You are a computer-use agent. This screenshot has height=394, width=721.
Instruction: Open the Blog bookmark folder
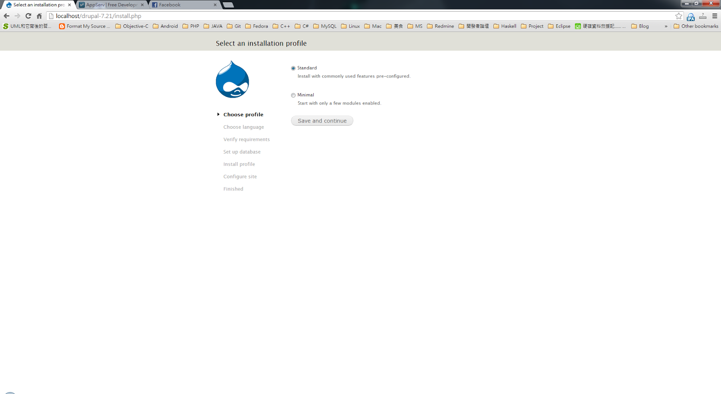pos(640,26)
